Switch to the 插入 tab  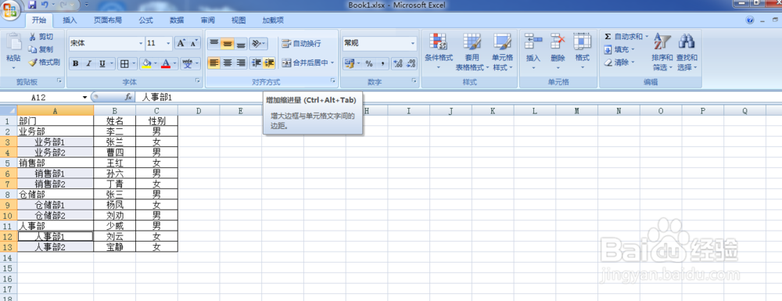(x=70, y=20)
